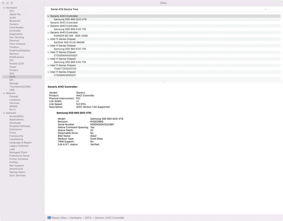Select Thunderbolt/USB4 in the sidebar
Screen dimensions: 283x221
[x=20, y=87]
